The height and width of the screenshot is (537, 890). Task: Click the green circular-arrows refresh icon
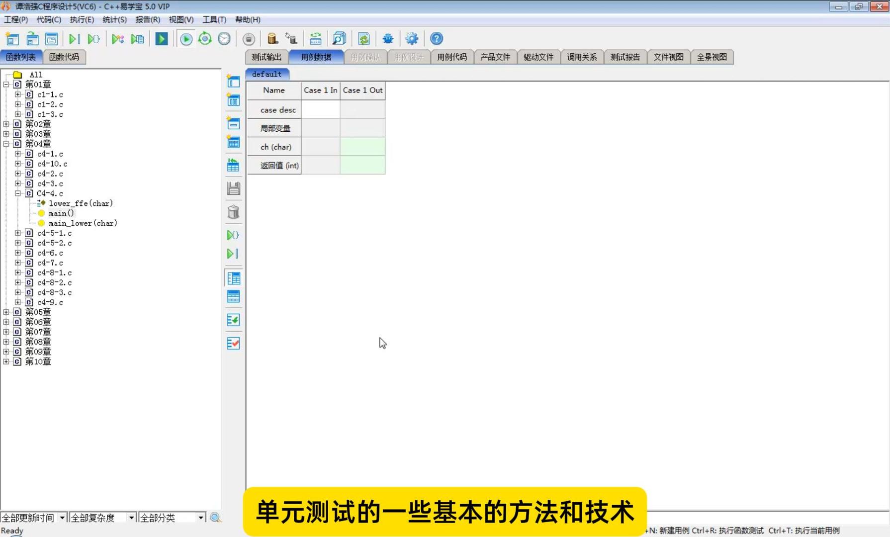[x=205, y=39]
